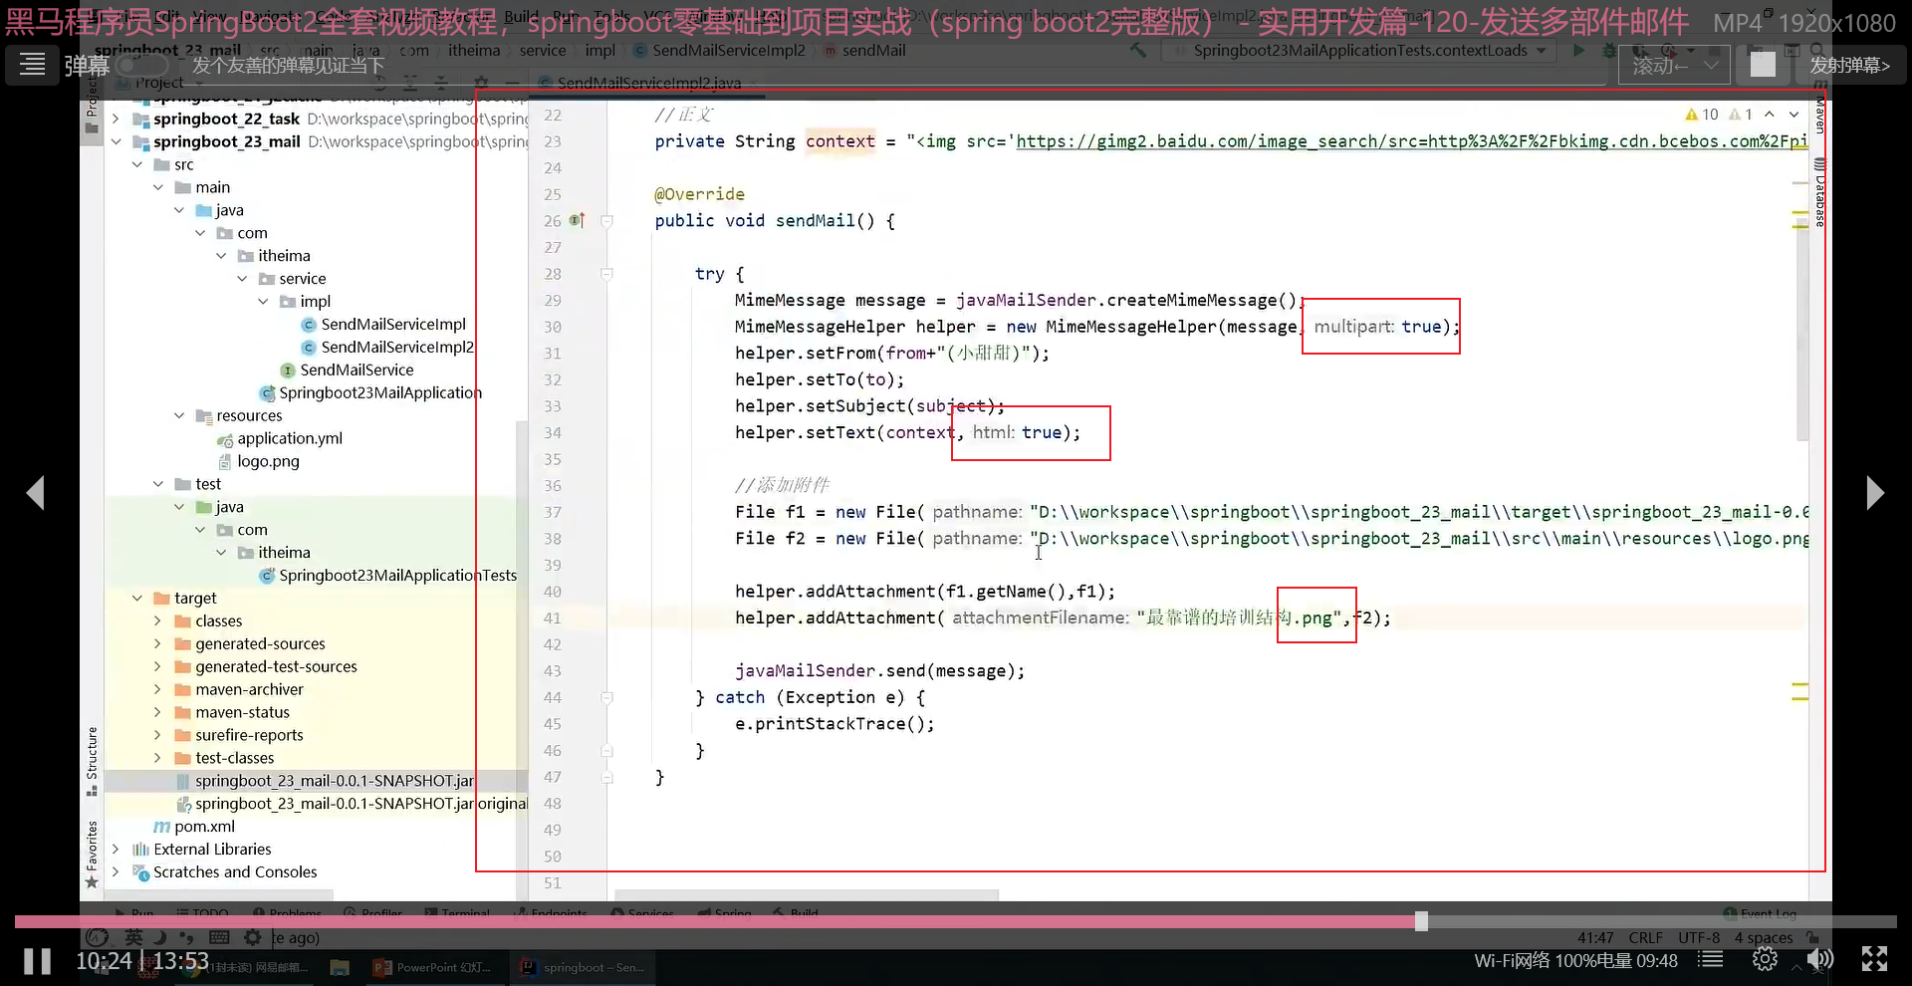Open the SendMailServiceImpl2.java editor tab
This screenshot has height=986, width=1912.
tap(648, 84)
